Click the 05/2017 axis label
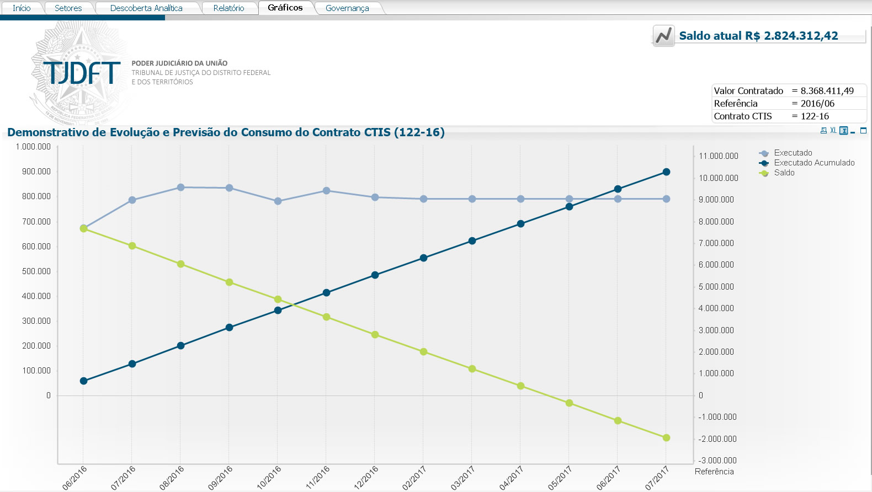 pyautogui.click(x=560, y=478)
